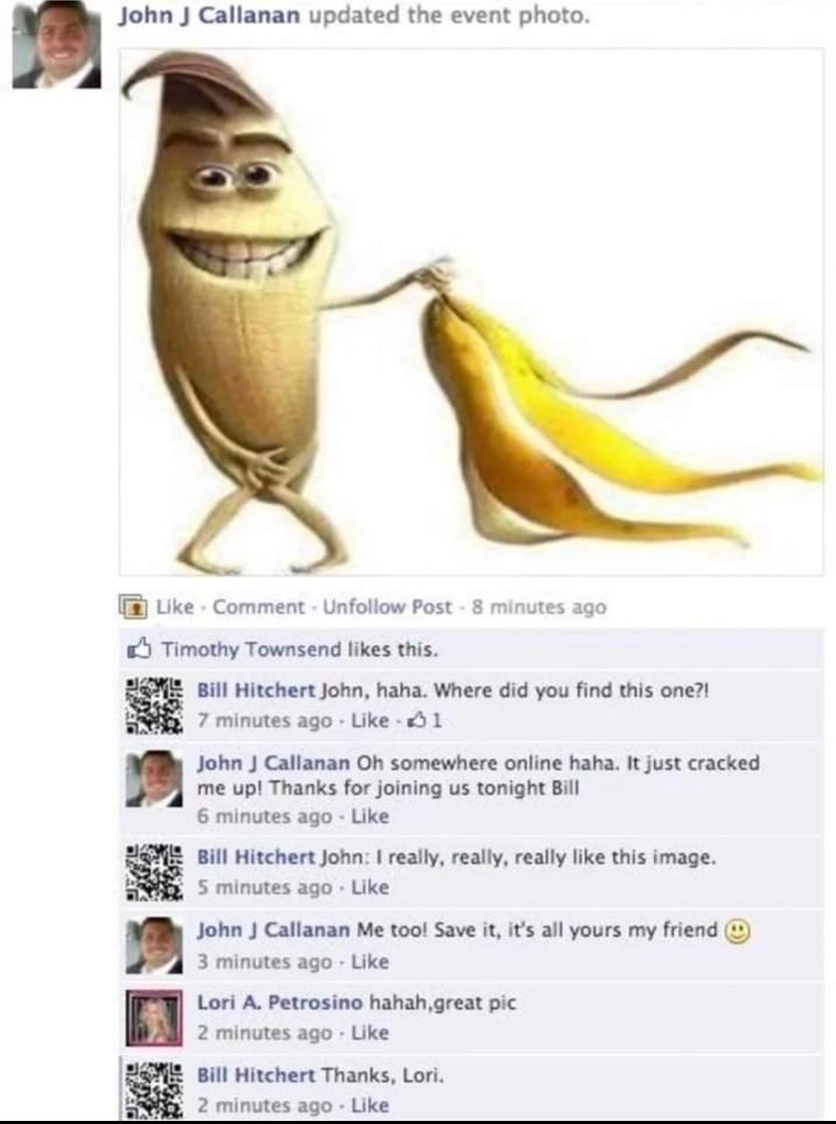
Task: Open John J Callanan's post avatar
Action: click(x=57, y=44)
